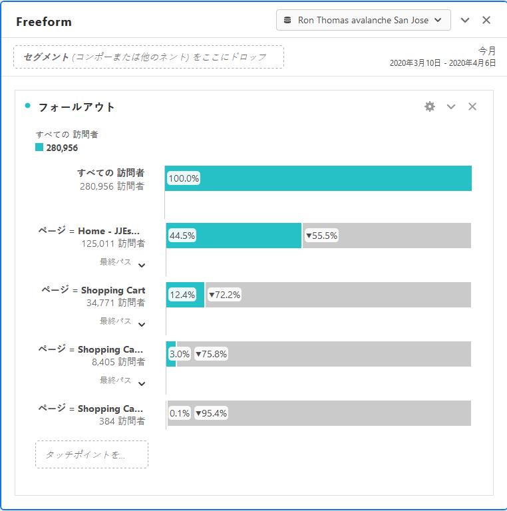Click the database icon in report suite selector

point(287,20)
